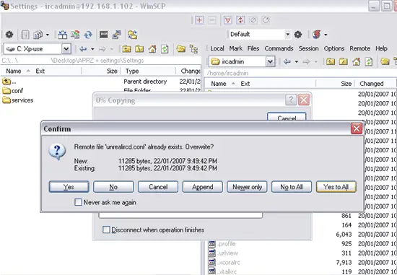Open the Mark menu
Image resolution: width=397 pixels, height=275 pixels.
(236, 48)
